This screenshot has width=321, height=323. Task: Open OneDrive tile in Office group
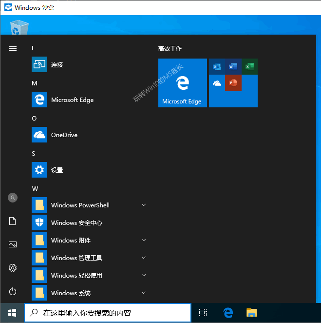(217, 83)
